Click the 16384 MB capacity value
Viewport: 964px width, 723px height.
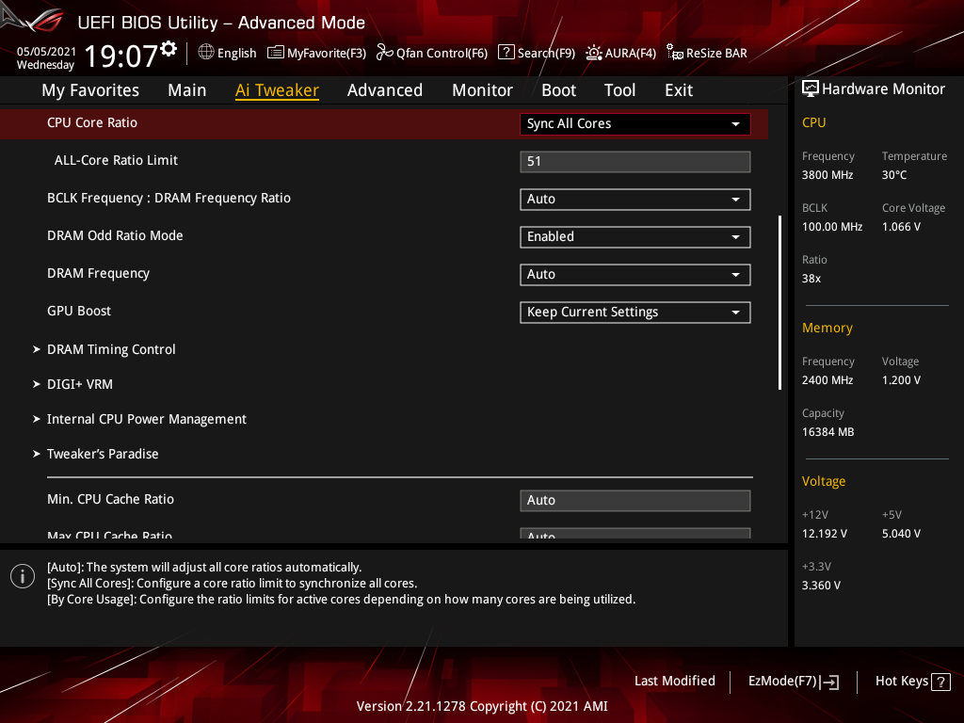pyautogui.click(x=828, y=432)
